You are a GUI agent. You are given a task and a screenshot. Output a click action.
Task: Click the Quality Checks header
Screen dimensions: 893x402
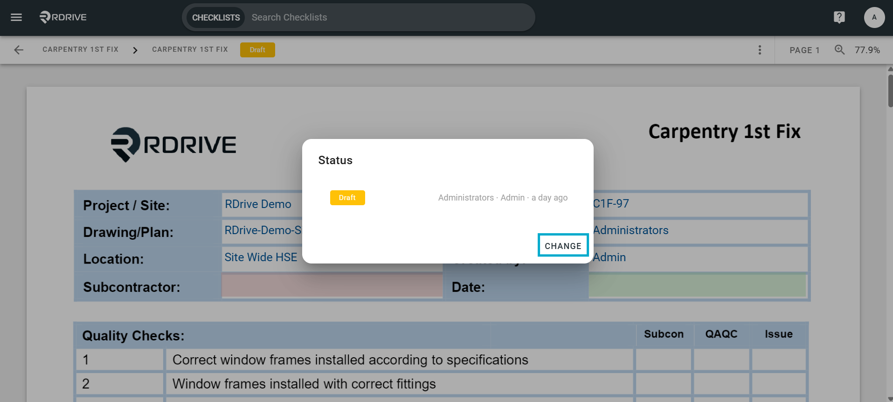(133, 336)
